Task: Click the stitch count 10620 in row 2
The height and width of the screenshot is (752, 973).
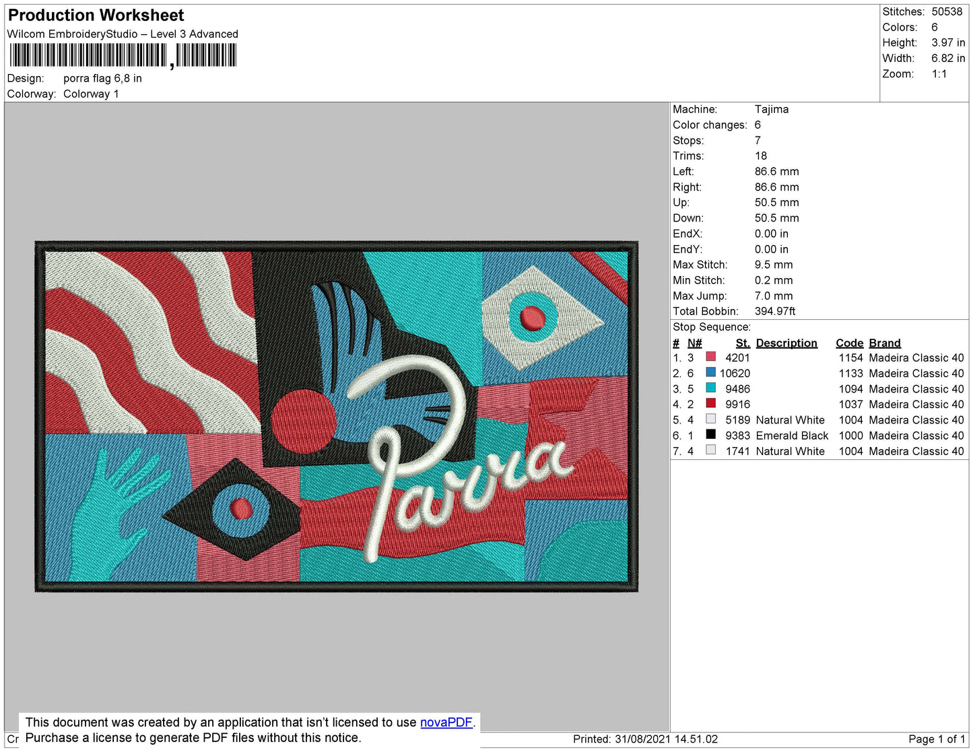Action: pyautogui.click(x=735, y=373)
